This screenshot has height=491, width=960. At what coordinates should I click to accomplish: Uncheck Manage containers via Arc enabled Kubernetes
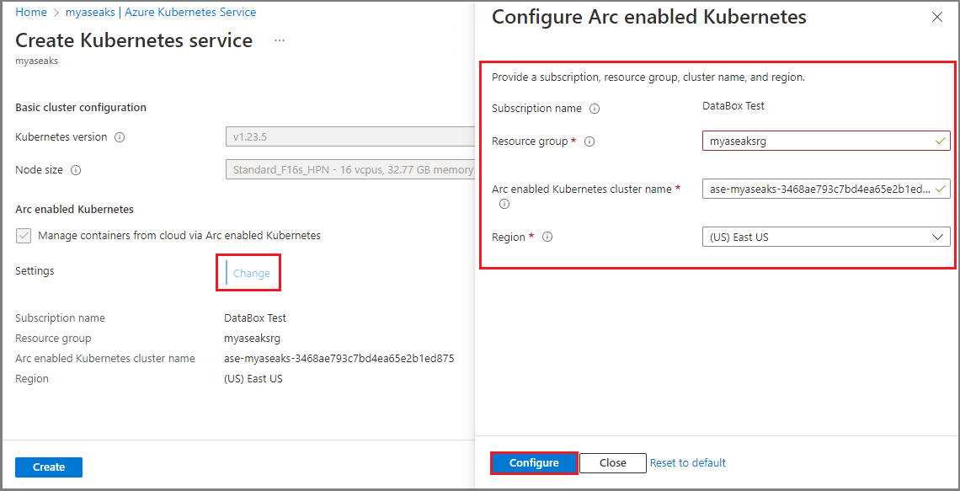[x=24, y=235]
